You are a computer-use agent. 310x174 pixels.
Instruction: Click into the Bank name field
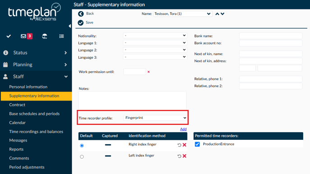271,36
